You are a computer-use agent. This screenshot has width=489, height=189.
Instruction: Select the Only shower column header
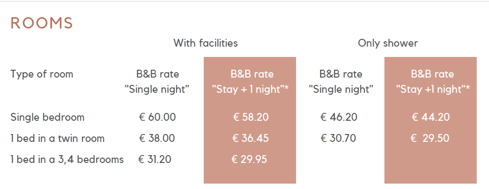click(388, 43)
